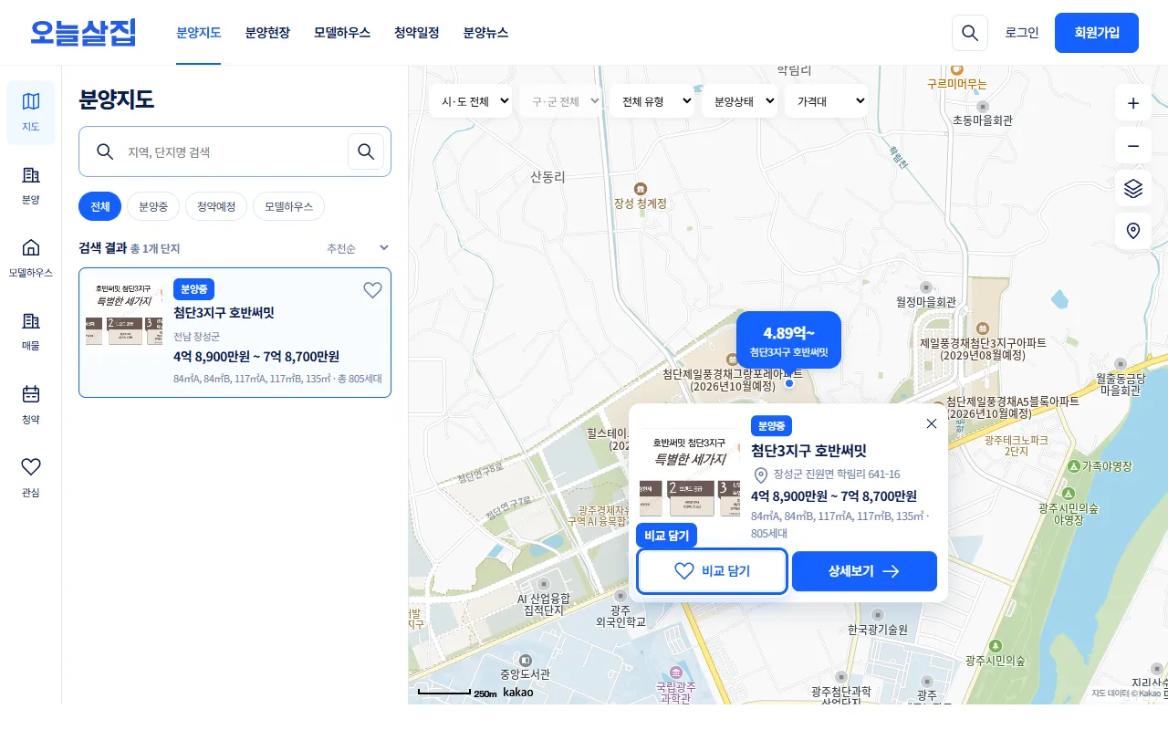Open the map layers control
1168x730 pixels.
pos(1133,188)
